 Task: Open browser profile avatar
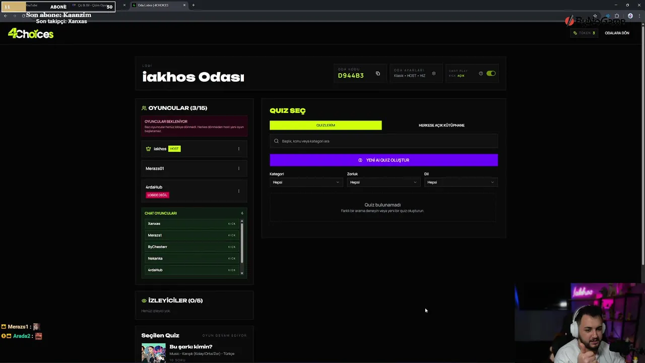point(630,16)
